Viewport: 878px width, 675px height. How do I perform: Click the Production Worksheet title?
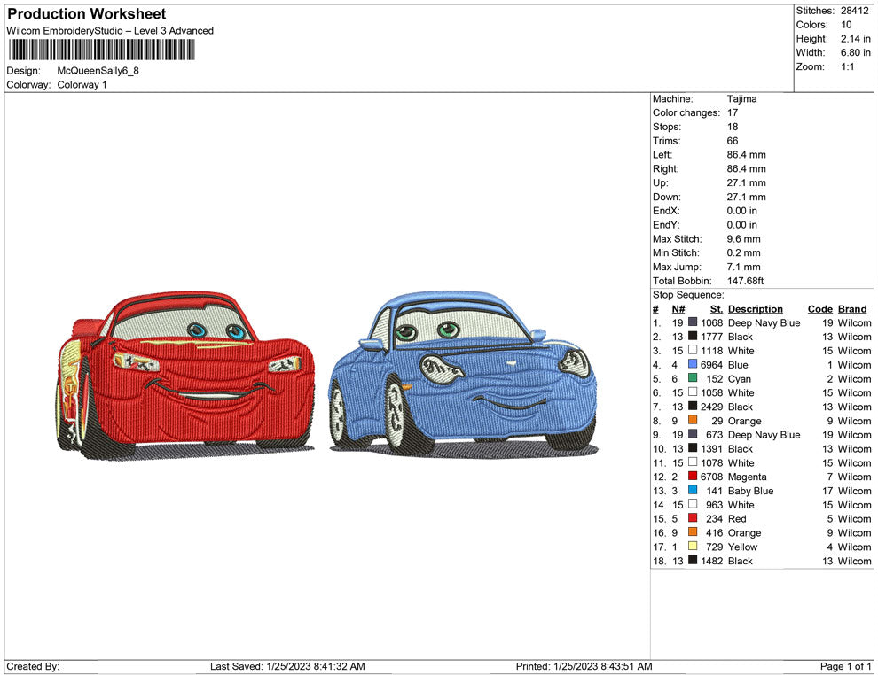(87, 14)
